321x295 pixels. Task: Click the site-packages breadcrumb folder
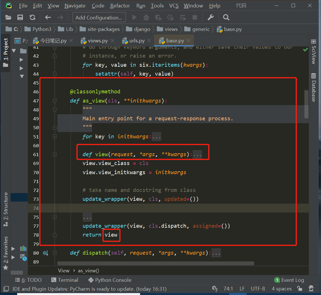coord(100,29)
